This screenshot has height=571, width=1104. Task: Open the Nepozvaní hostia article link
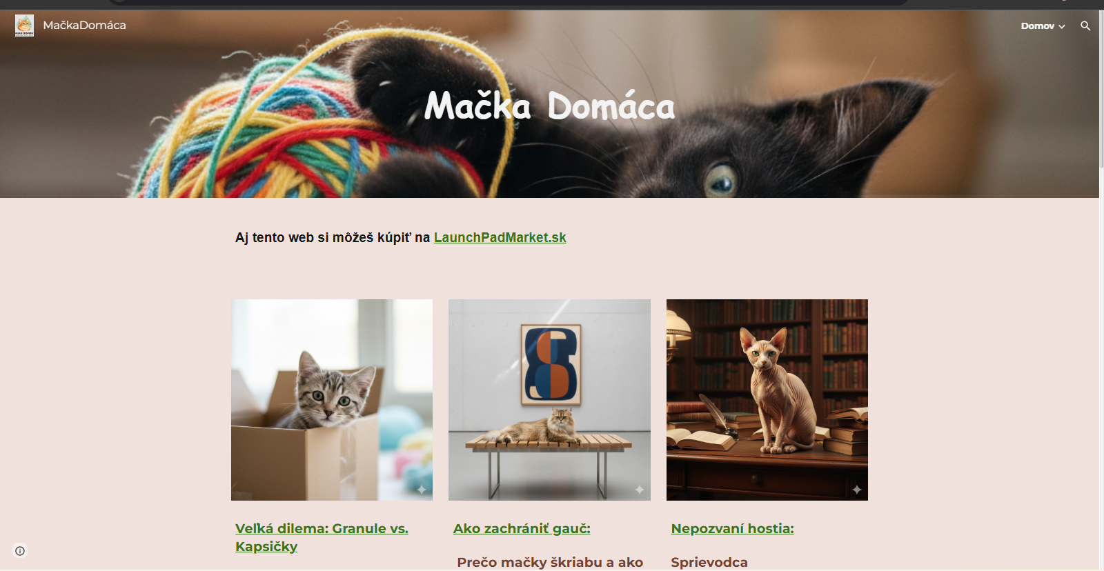click(732, 528)
